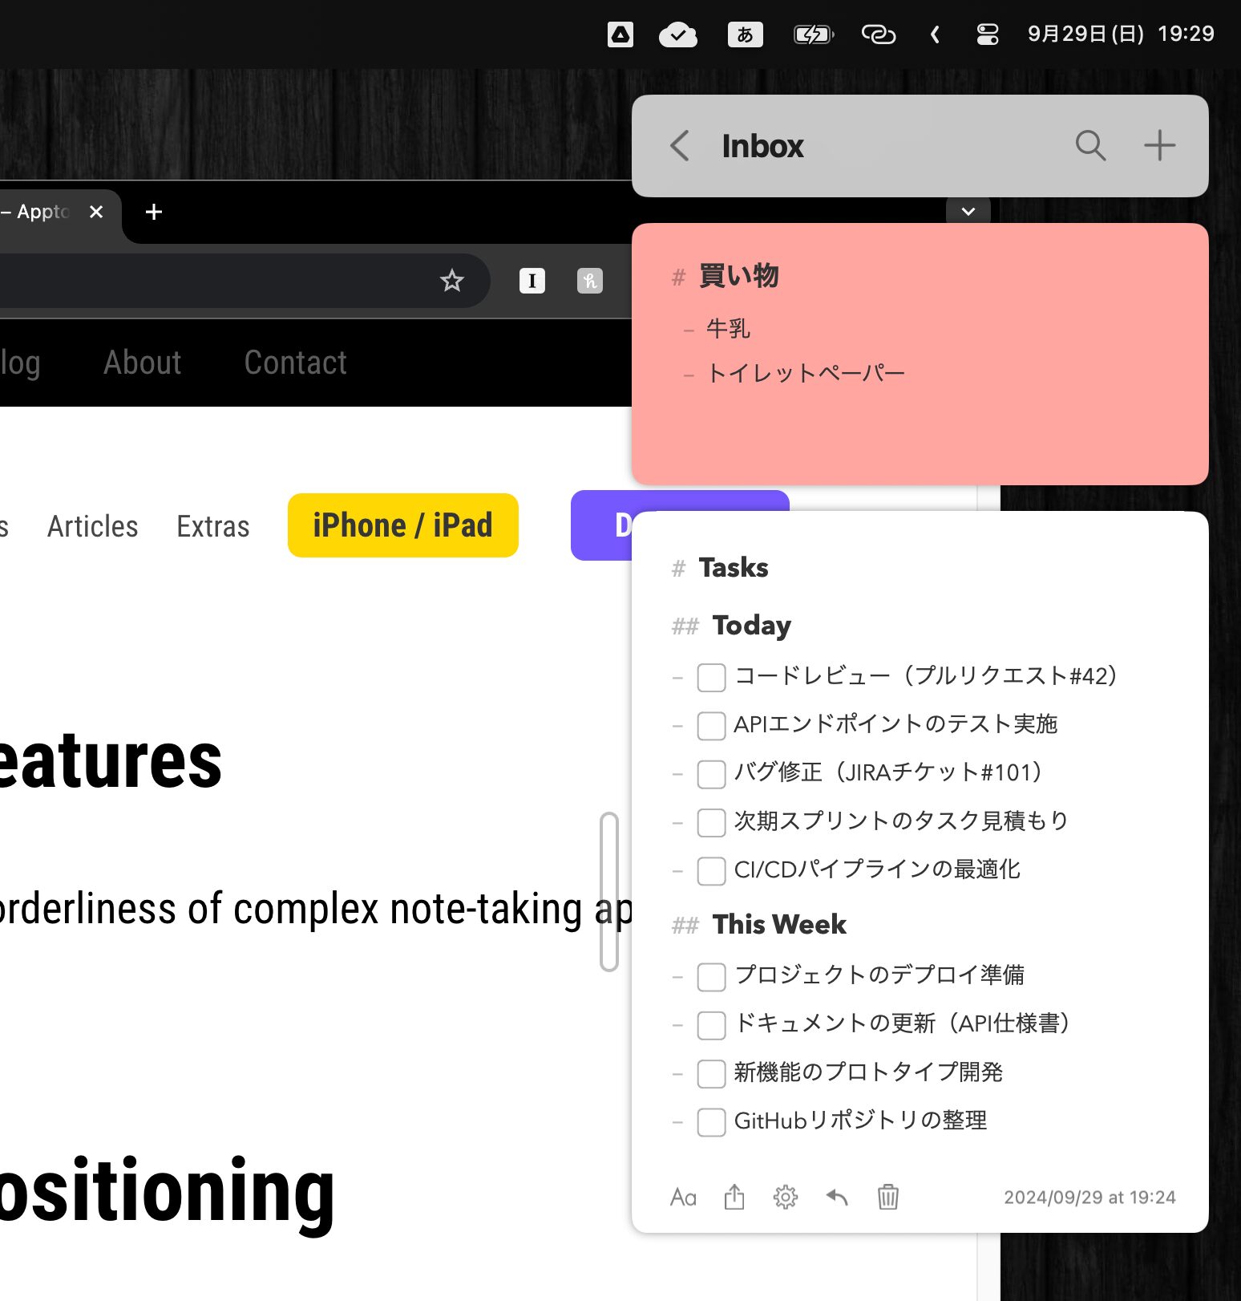
Task: Go back using the Inbox chevron
Action: click(680, 146)
